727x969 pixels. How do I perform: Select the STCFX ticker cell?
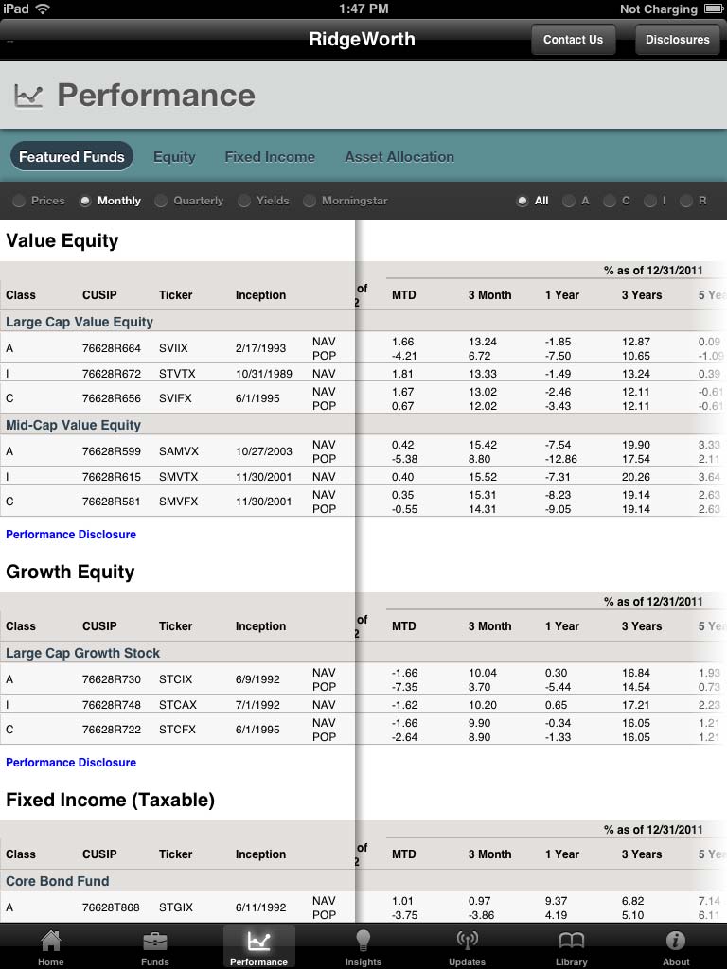point(177,730)
